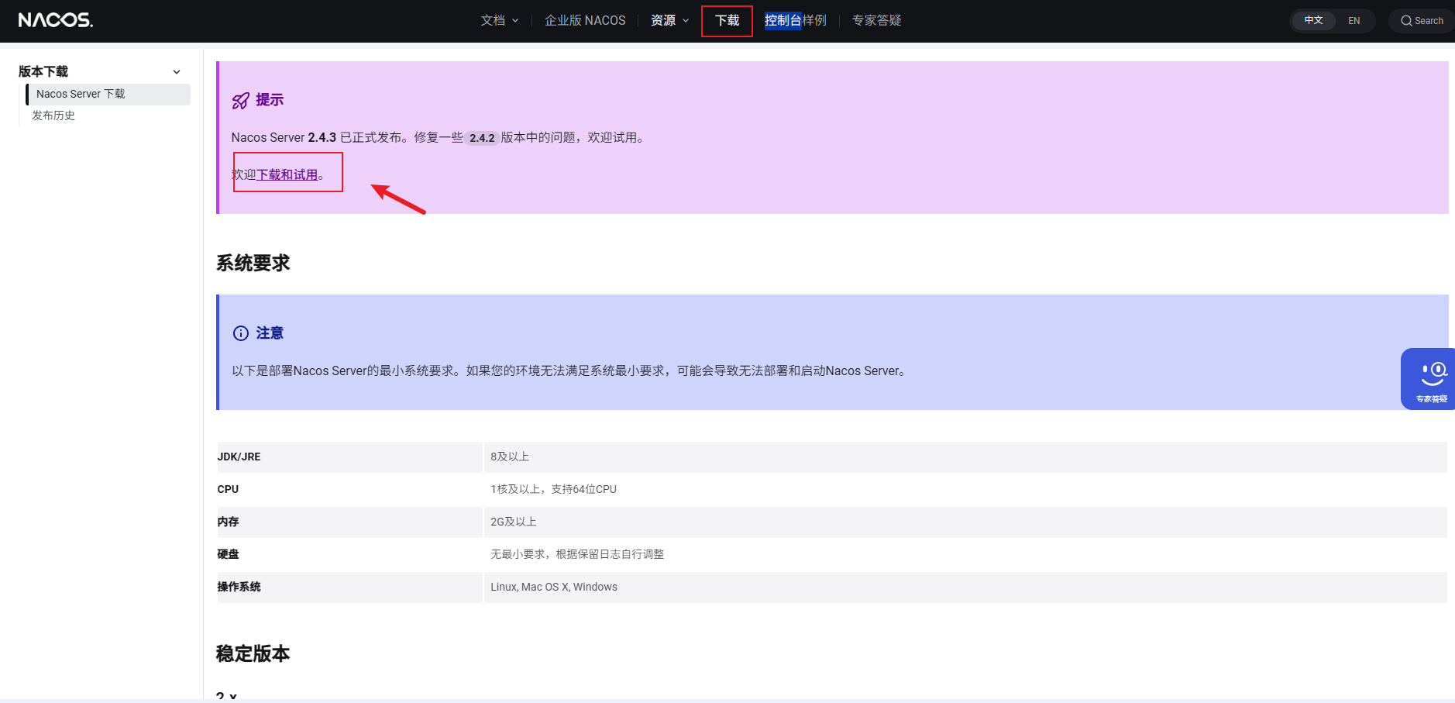Switch language to 中文
The image size is (1455, 703).
[x=1313, y=21]
